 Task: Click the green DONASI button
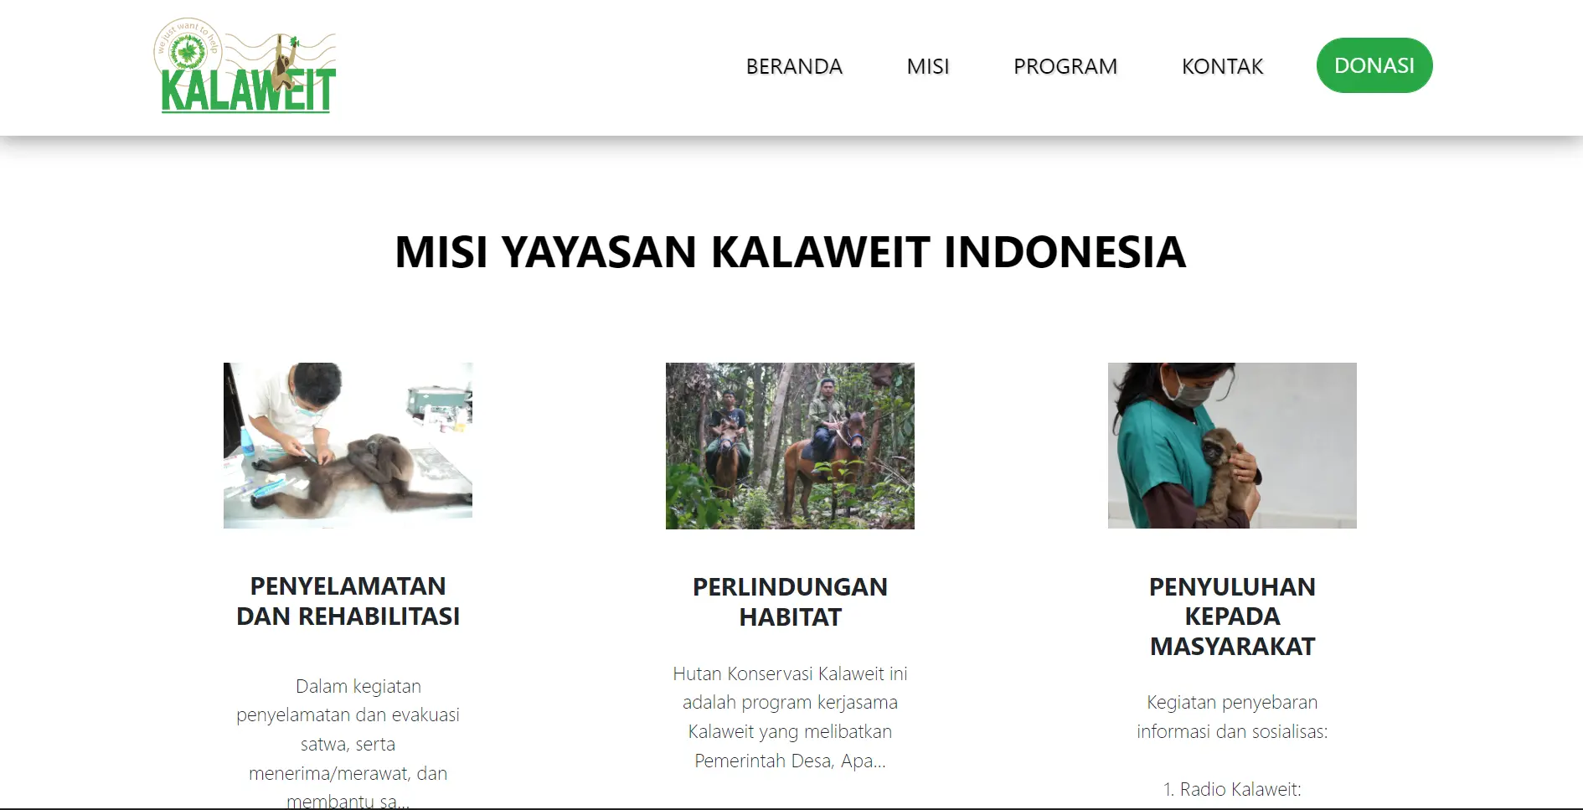pyautogui.click(x=1374, y=65)
